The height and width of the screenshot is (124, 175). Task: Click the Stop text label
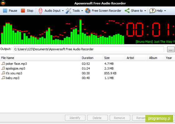coord(30,11)
